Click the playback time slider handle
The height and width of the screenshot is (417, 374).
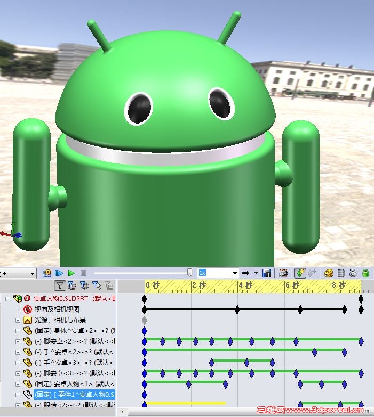tap(189, 273)
